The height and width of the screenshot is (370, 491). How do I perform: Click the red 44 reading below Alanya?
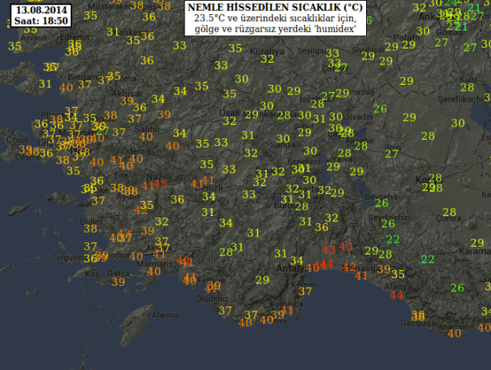pyautogui.click(x=397, y=295)
